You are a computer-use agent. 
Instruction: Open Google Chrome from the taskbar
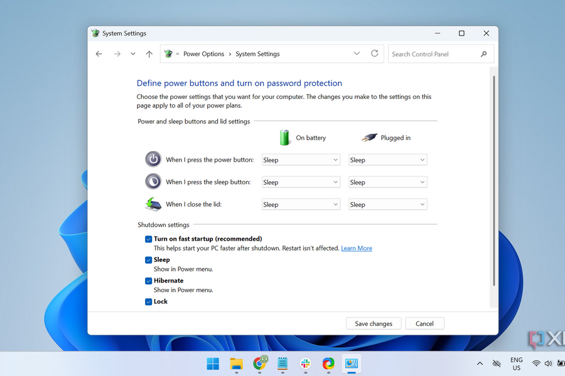tap(259, 363)
